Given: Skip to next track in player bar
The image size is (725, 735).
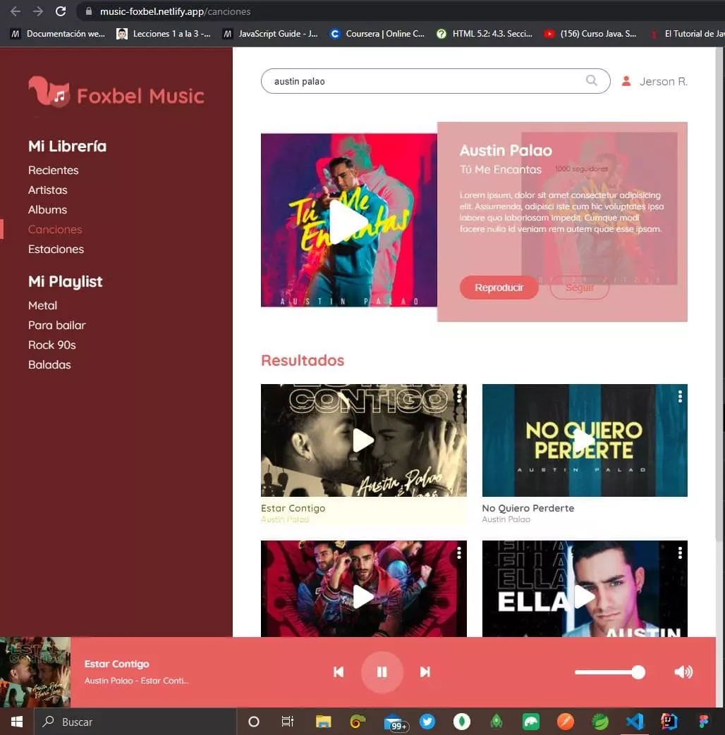Looking at the screenshot, I should [x=425, y=672].
